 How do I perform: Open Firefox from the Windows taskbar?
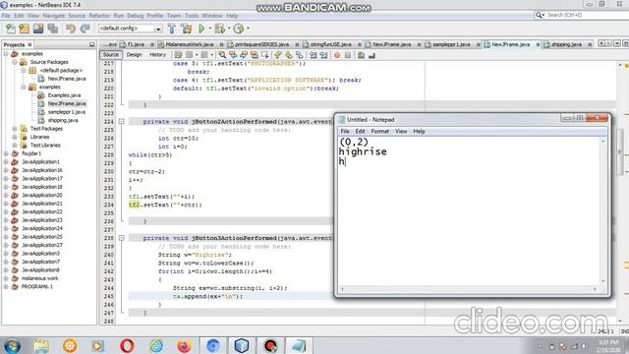(184, 345)
